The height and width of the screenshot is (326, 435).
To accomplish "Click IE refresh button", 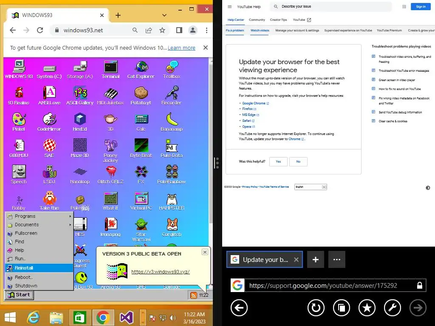I will pos(316,308).
